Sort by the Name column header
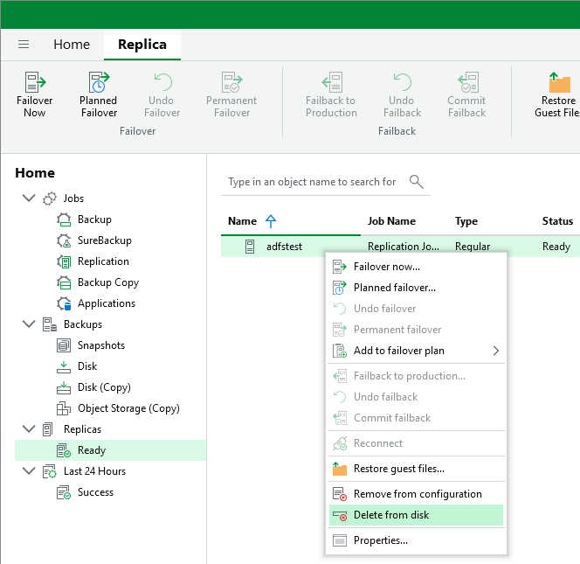Image resolution: width=580 pixels, height=564 pixels. (243, 221)
